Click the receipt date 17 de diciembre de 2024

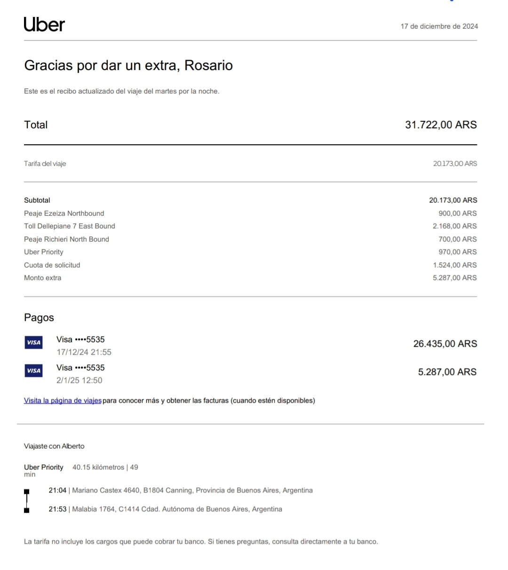click(439, 26)
